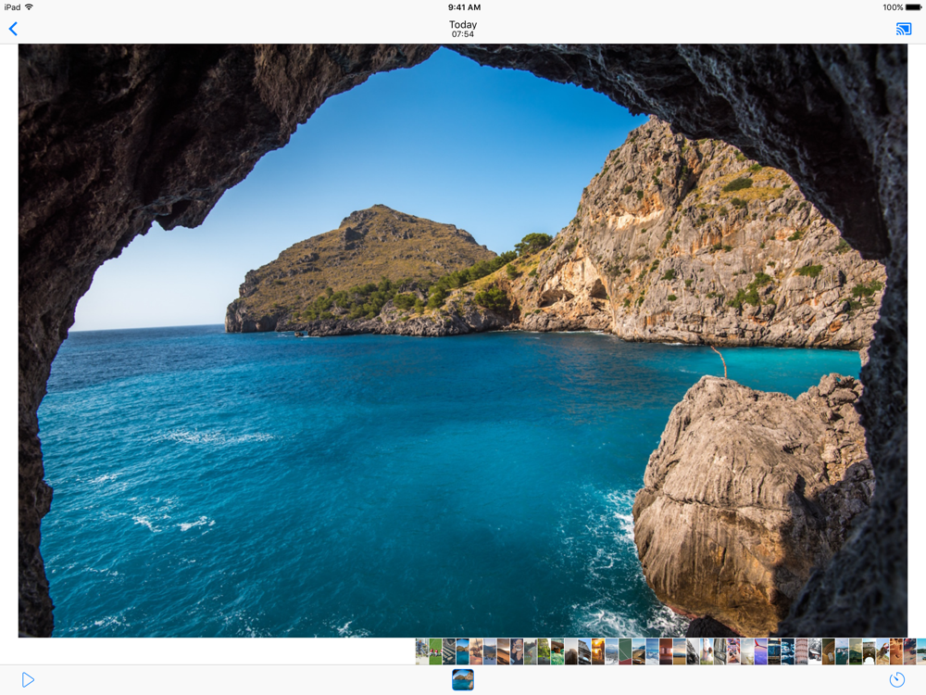Tap the main cave and sea photo
926x695 pixels.
click(x=463, y=340)
